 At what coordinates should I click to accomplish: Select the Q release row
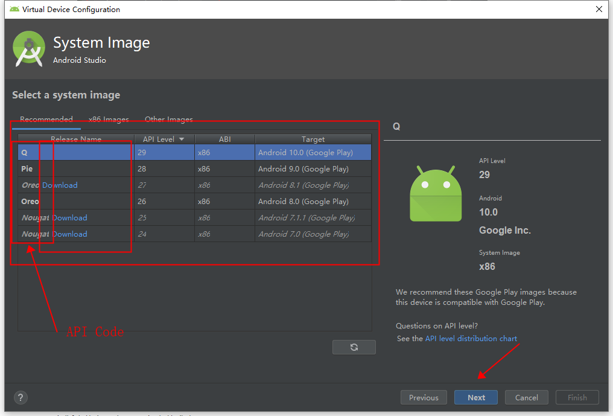[194, 152]
